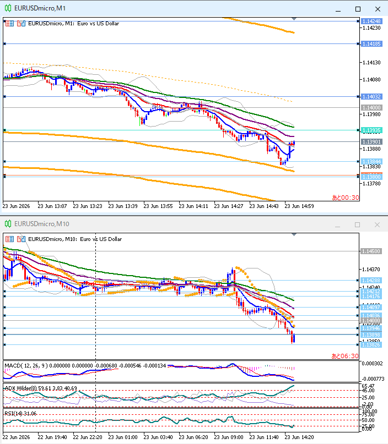Click the '22 Jun 22:20' time label on M10 axis
Image resolution: width=388 pixels, height=444 pixels.
pyautogui.click(x=88, y=437)
